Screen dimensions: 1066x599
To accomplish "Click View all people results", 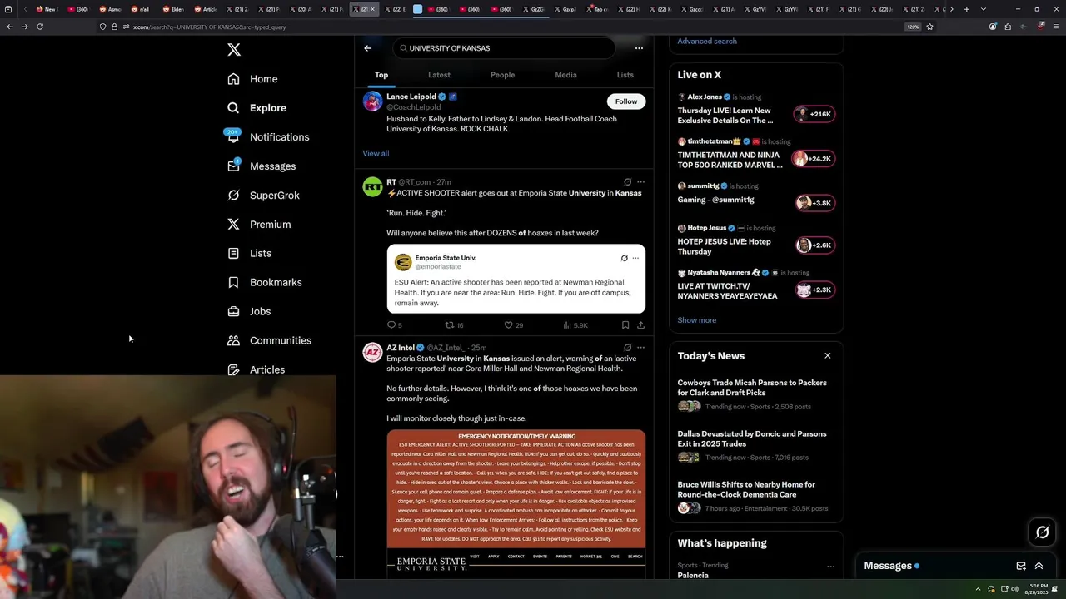I will (x=376, y=153).
